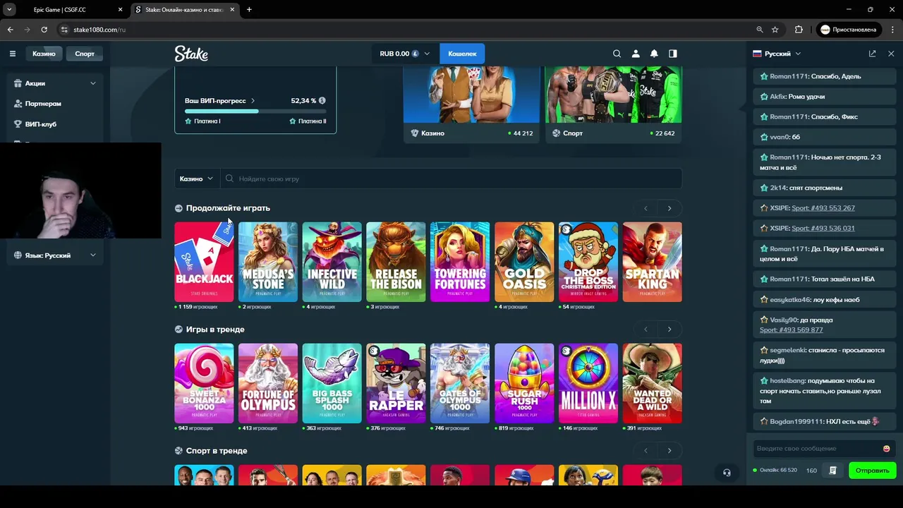Click the game search input field
This screenshot has width=903, height=508.
click(x=451, y=179)
